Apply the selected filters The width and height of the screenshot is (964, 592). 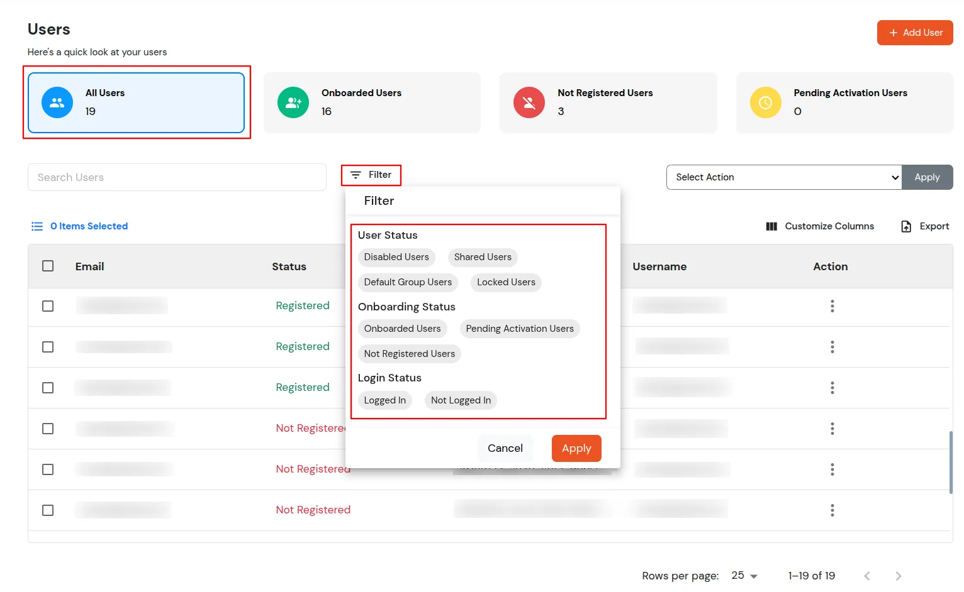coord(576,448)
